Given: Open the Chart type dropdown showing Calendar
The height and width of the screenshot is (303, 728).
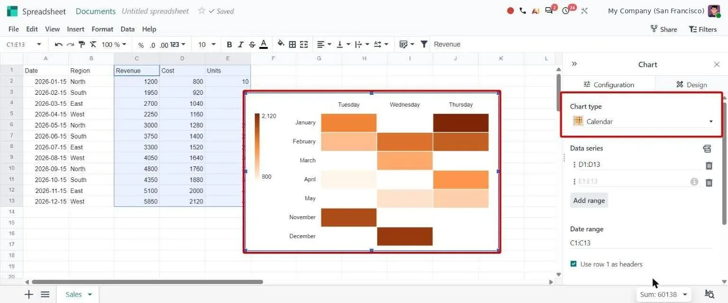Looking at the screenshot, I should pyautogui.click(x=642, y=121).
